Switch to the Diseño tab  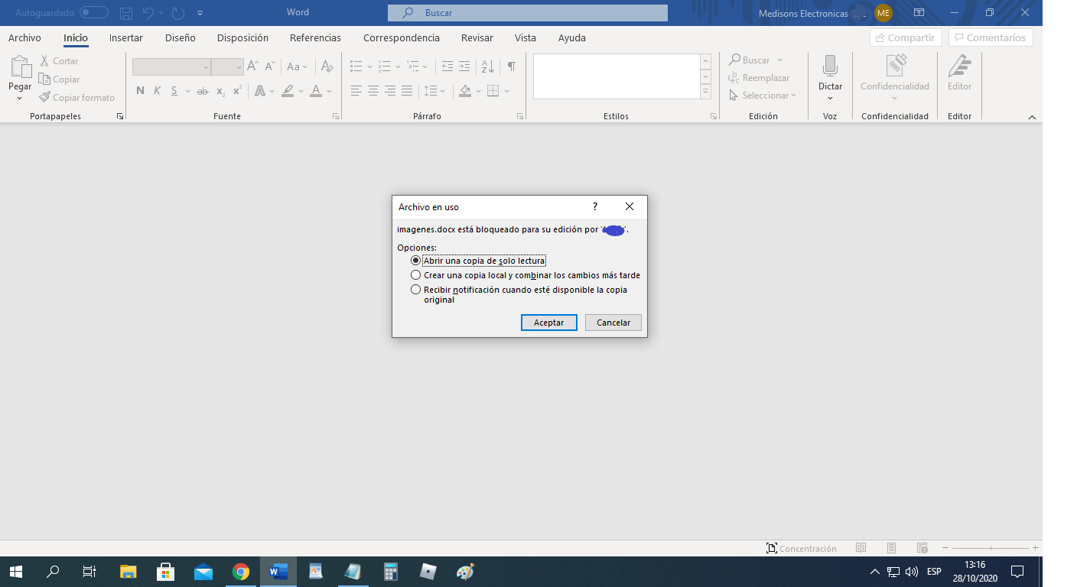click(x=181, y=37)
